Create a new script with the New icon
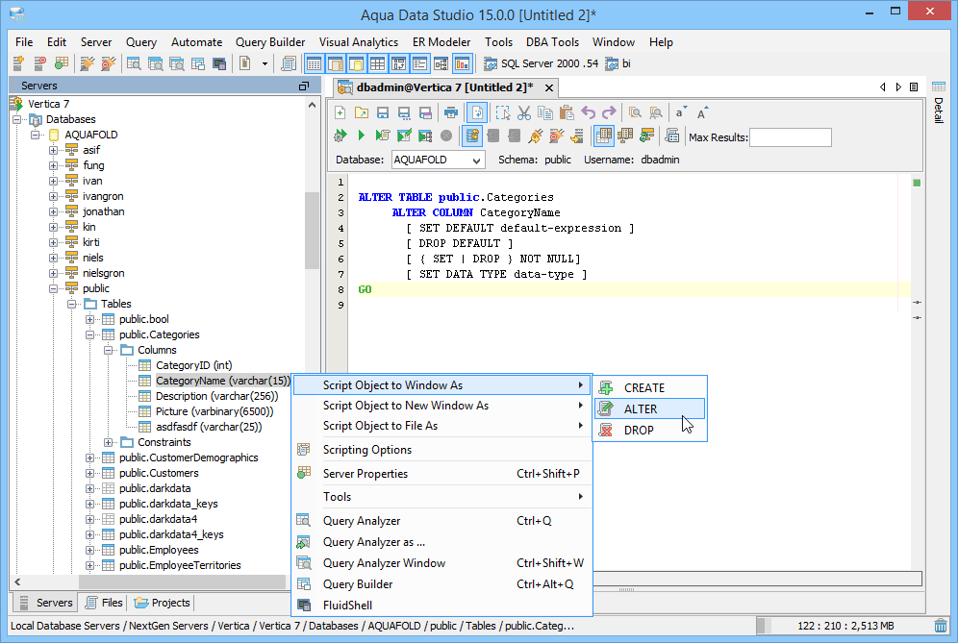The image size is (958, 643). [340, 113]
